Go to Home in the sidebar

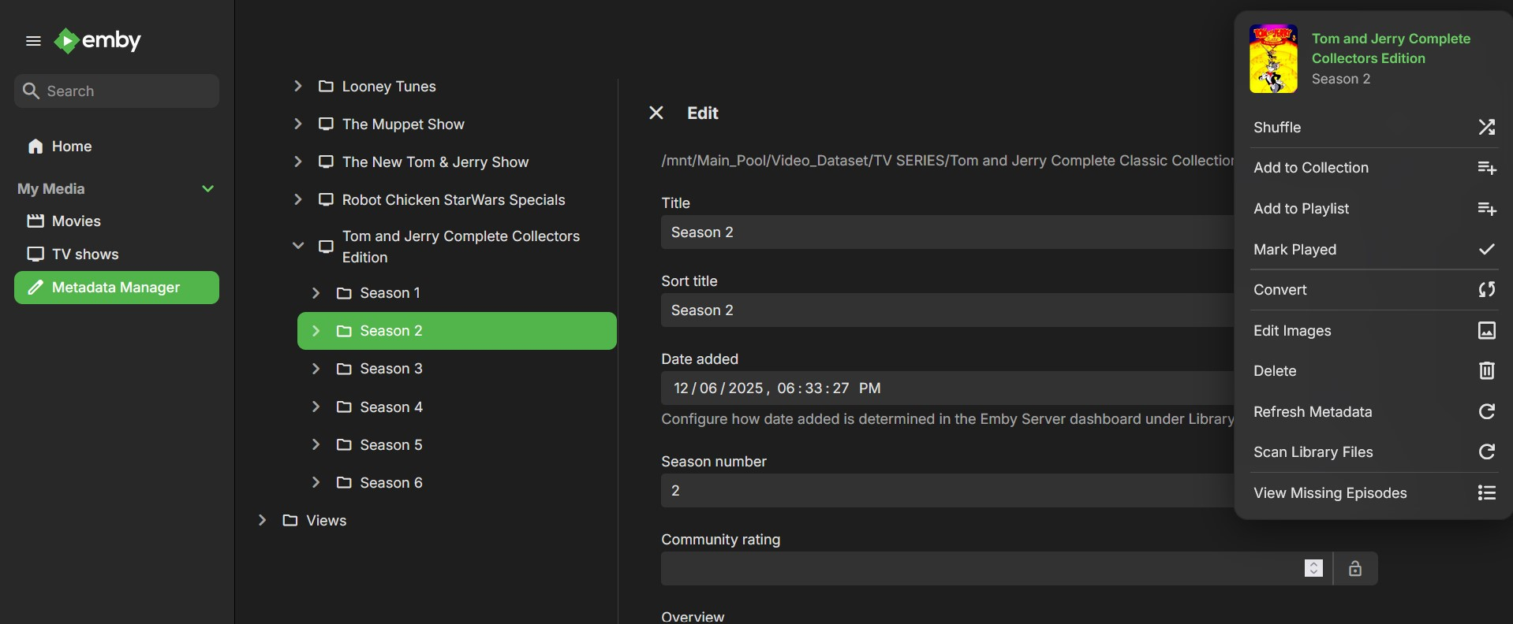(71, 147)
